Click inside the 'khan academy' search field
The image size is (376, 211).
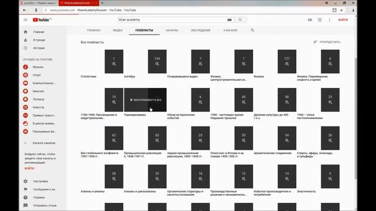tap(173, 20)
